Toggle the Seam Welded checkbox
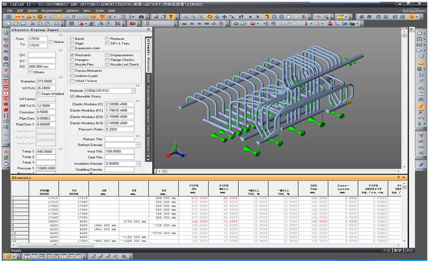The image size is (429, 261). (38, 94)
